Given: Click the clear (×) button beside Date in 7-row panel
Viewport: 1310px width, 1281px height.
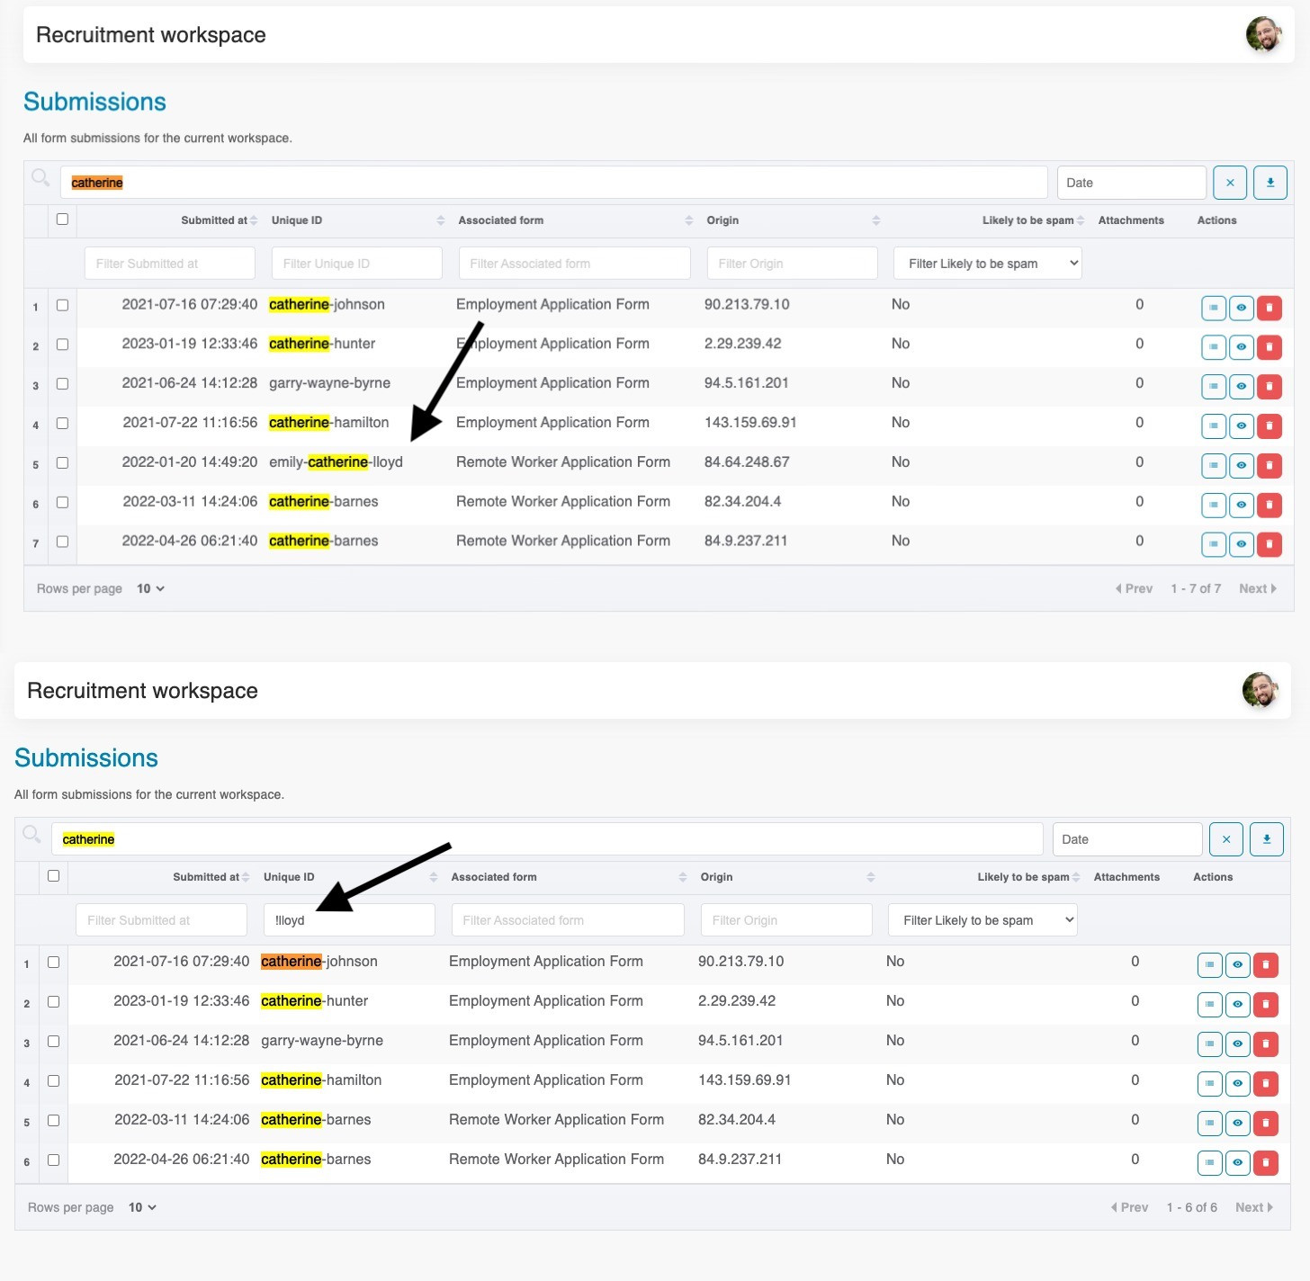Looking at the screenshot, I should point(1230,183).
